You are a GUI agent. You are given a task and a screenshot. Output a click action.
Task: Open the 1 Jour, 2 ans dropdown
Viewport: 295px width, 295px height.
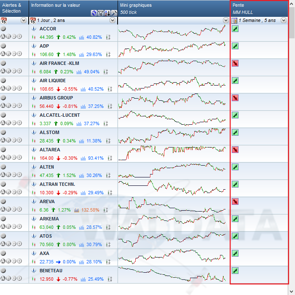(113, 20)
